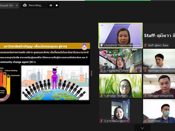
Task: Click muted mic icon beside nattawut somyarone
Action: click(x=145, y=96)
